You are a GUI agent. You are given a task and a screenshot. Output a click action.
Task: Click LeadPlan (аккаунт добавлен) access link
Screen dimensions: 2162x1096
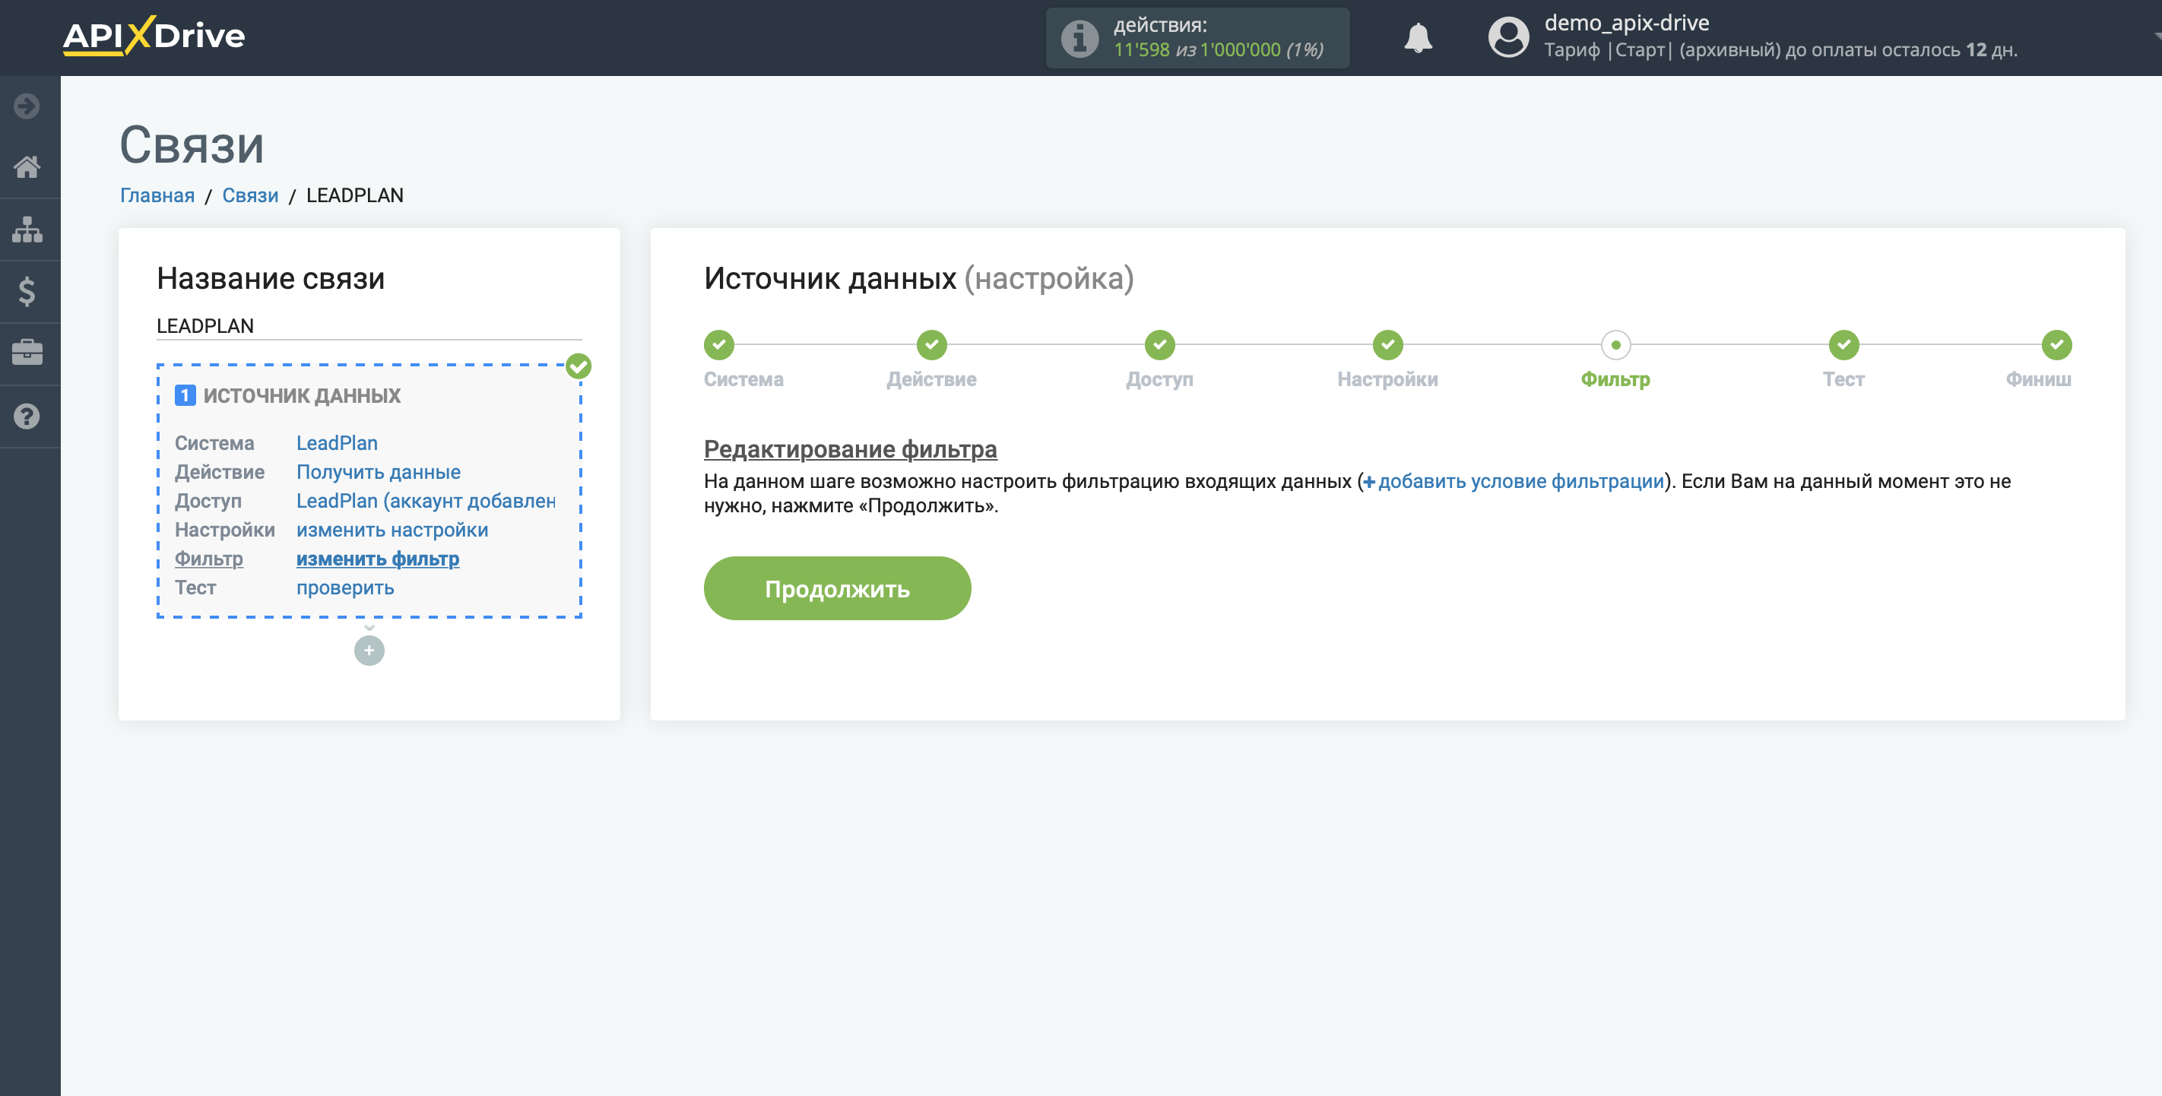pyautogui.click(x=426, y=500)
